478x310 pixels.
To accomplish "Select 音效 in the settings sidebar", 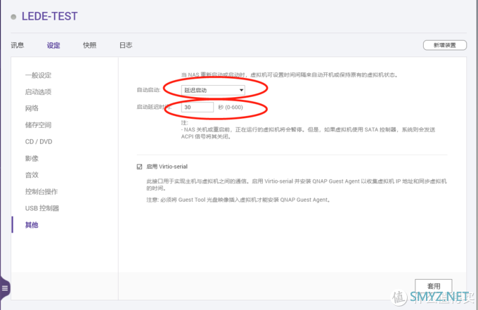I will pos(32,175).
